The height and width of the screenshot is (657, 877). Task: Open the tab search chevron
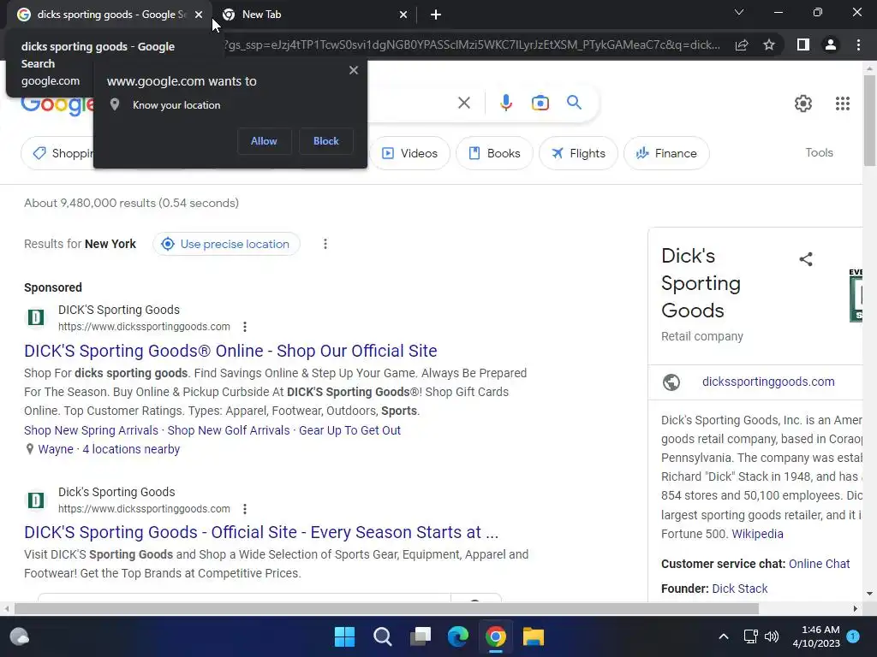pos(739,12)
